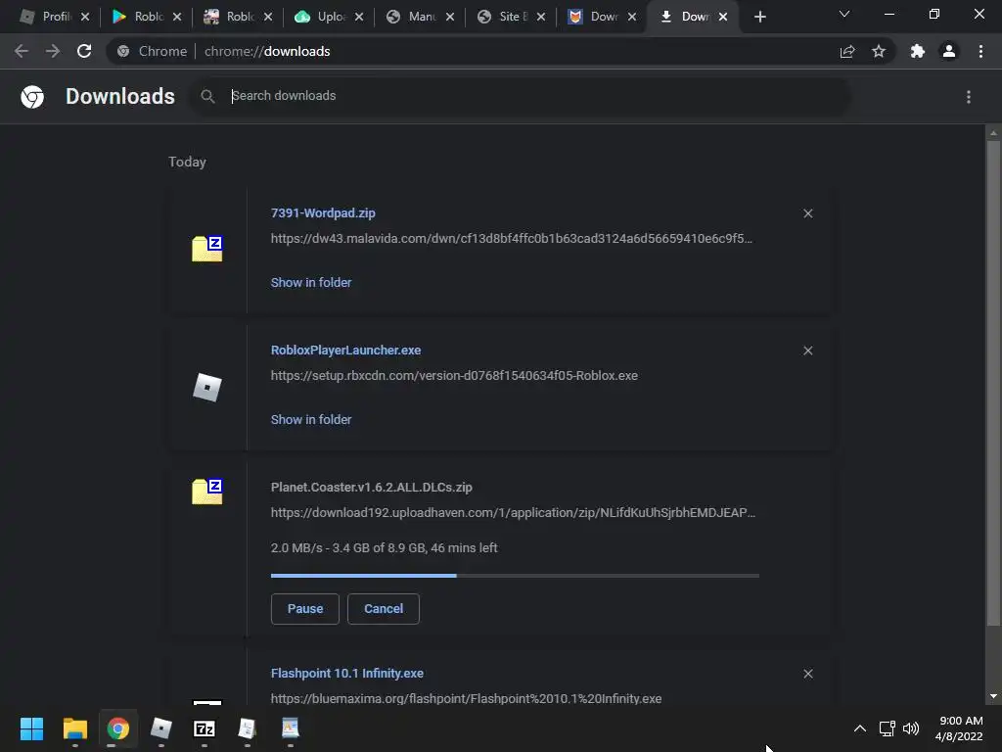Open the tab search dropdown chevron
The height and width of the screenshot is (752, 1002).
[844, 14]
